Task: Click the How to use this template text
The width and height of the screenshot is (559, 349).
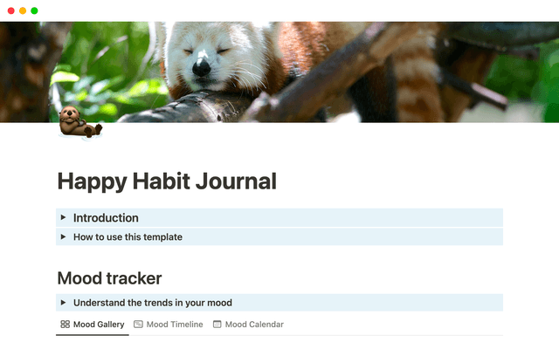Action: pos(128,236)
